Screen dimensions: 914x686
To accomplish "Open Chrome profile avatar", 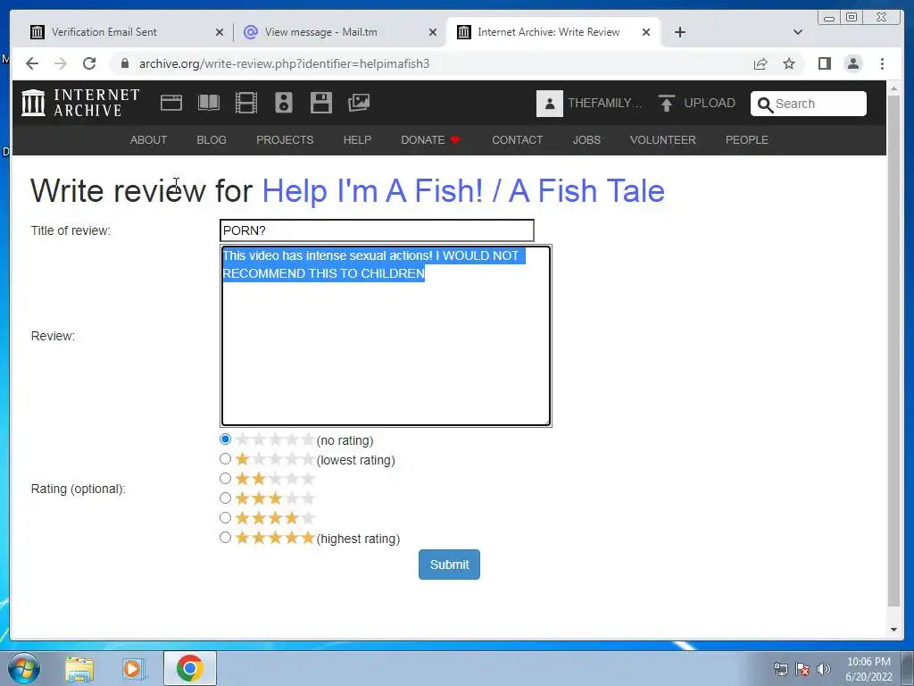I will (x=852, y=63).
